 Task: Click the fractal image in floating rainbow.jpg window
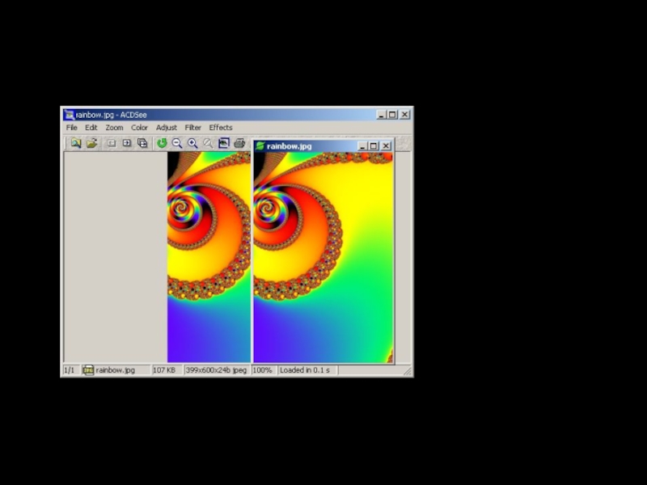point(323,258)
